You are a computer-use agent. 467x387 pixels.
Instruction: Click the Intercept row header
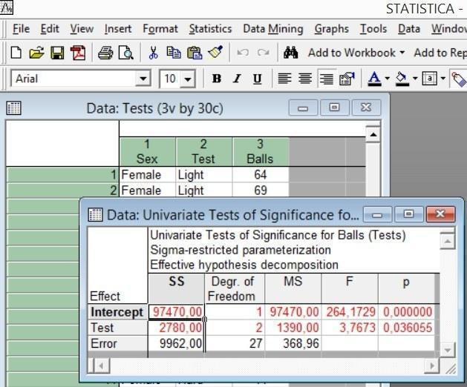coord(117,312)
